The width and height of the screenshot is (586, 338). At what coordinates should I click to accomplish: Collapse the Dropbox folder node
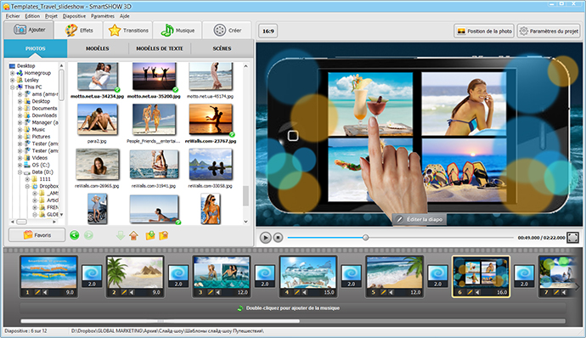click(x=27, y=186)
